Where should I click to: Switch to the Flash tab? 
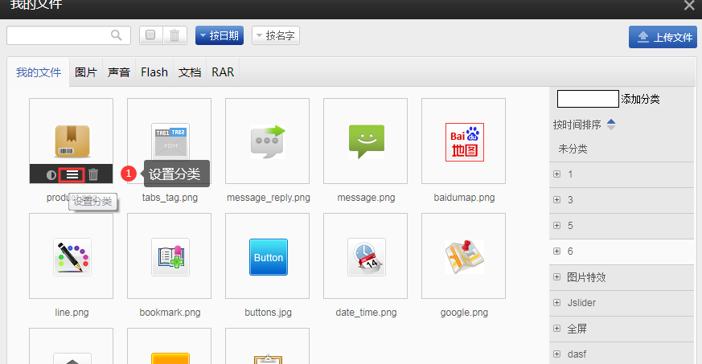[154, 72]
